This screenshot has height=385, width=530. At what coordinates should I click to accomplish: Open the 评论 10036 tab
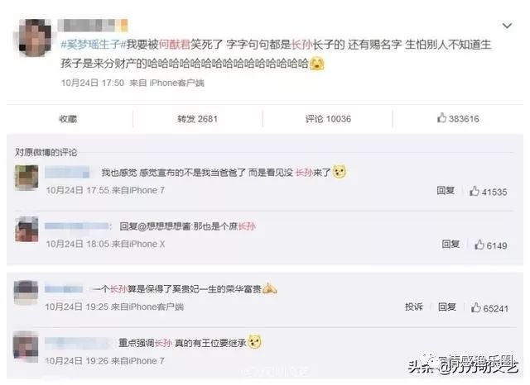coord(328,119)
